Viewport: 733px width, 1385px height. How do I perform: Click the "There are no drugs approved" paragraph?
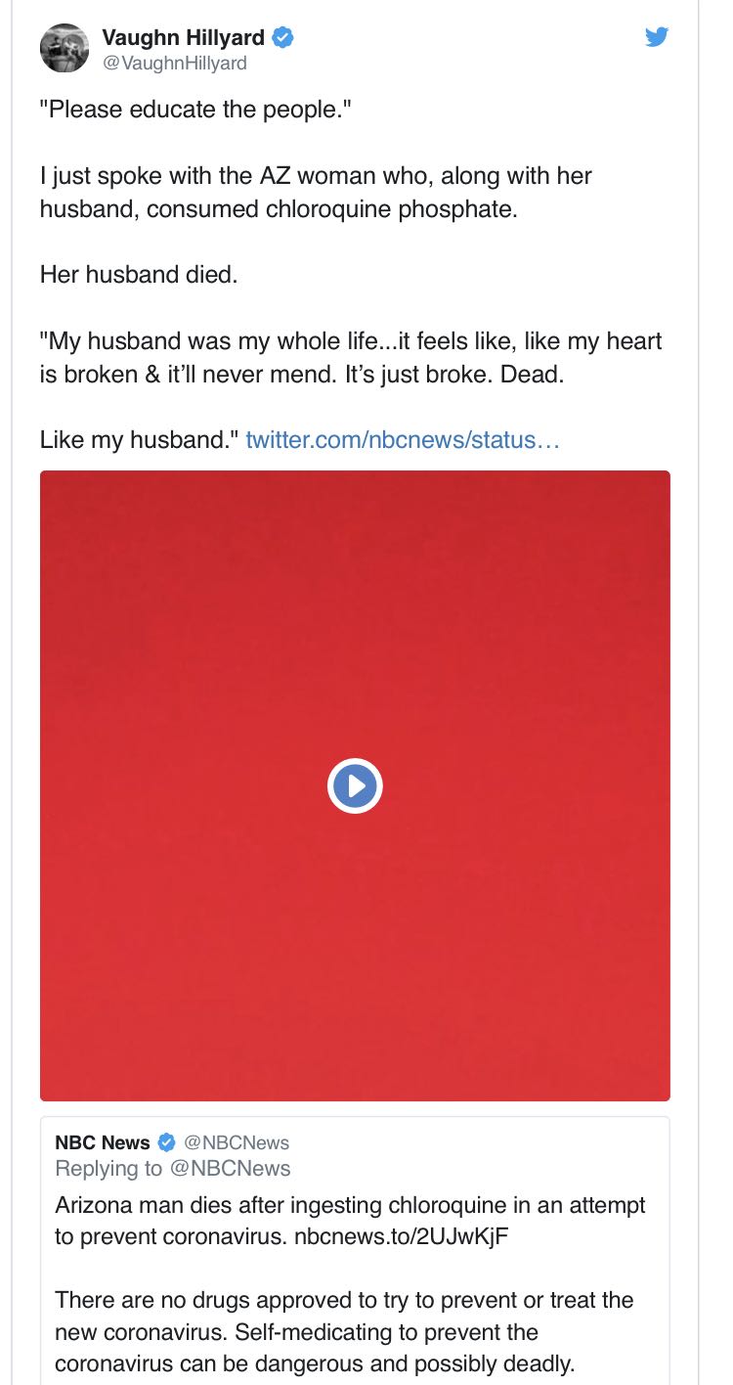click(344, 1331)
